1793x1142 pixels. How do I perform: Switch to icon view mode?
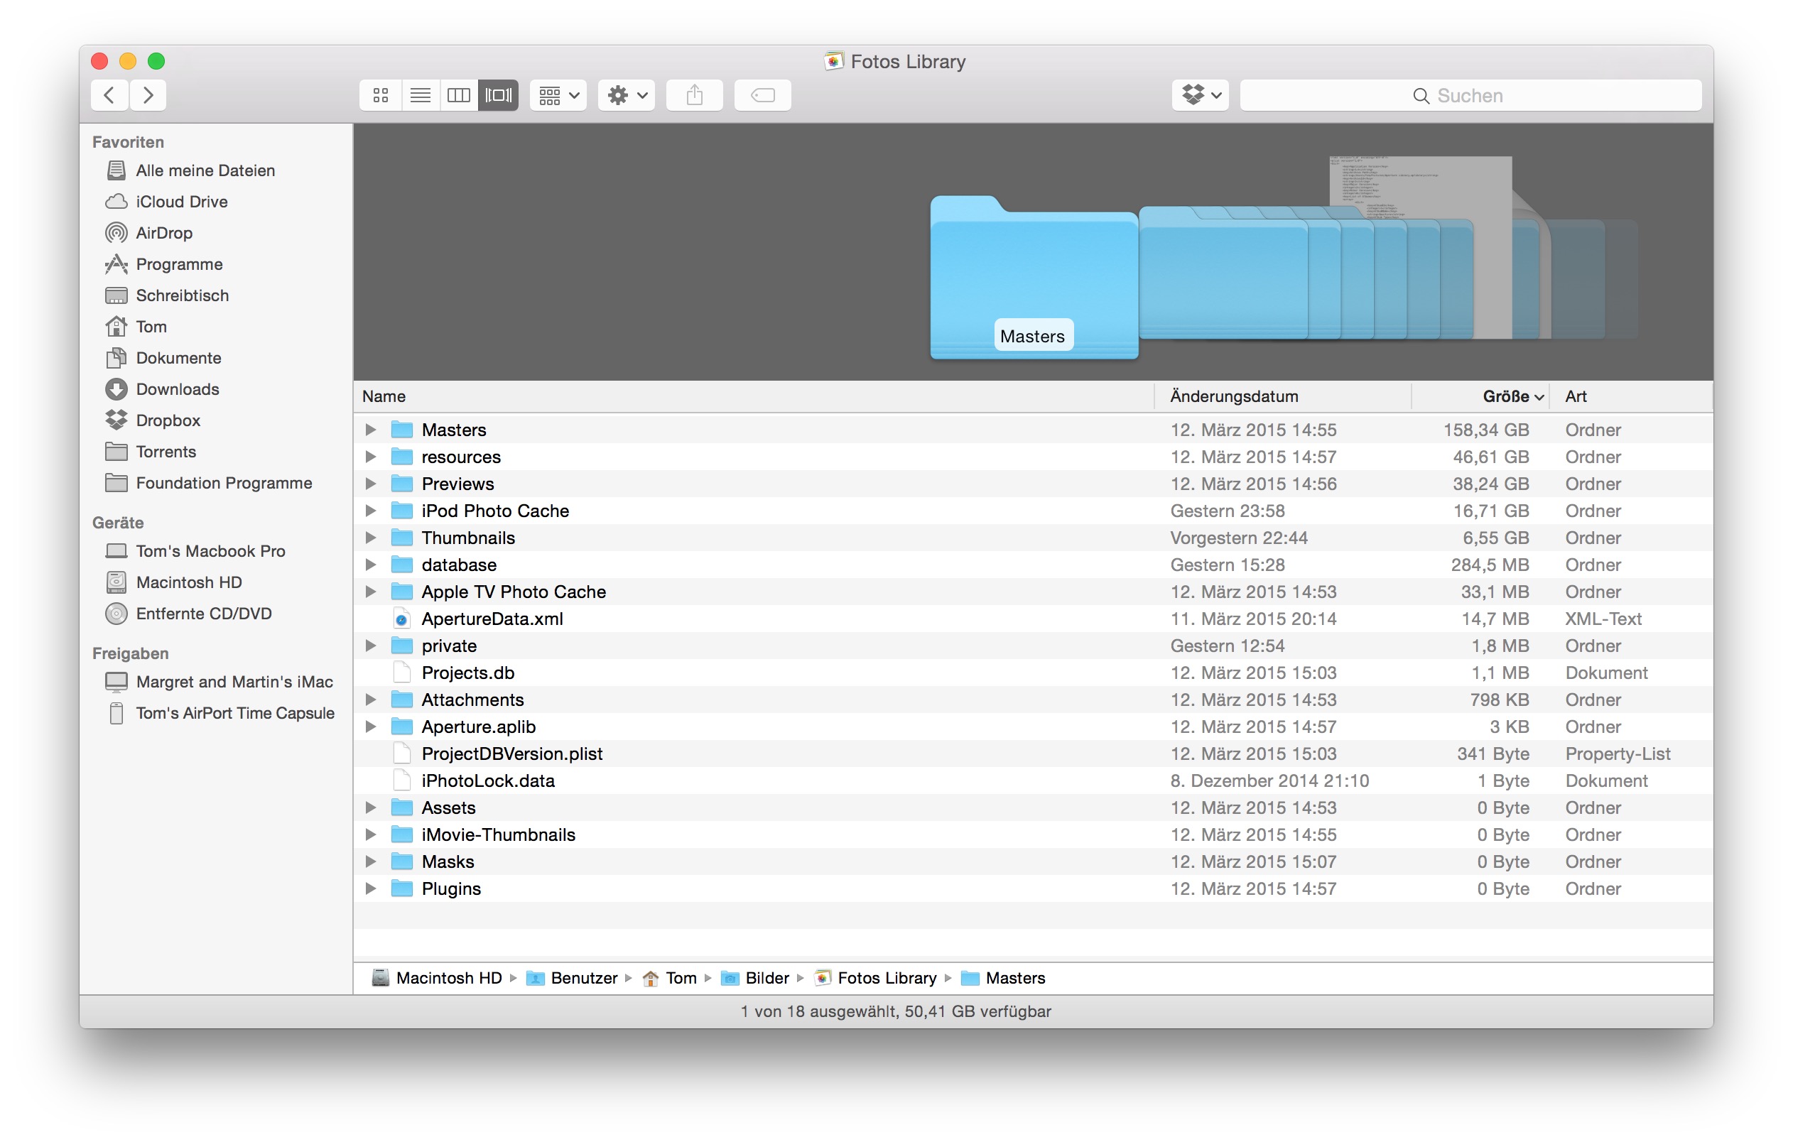point(381,95)
